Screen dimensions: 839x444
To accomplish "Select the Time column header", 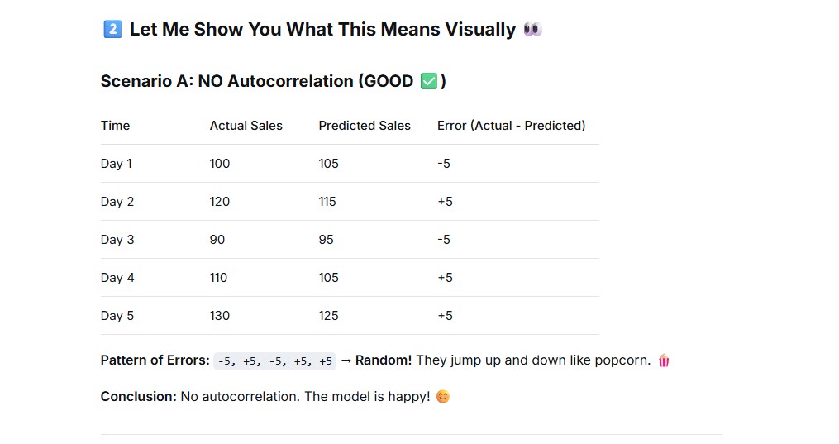I will point(115,125).
